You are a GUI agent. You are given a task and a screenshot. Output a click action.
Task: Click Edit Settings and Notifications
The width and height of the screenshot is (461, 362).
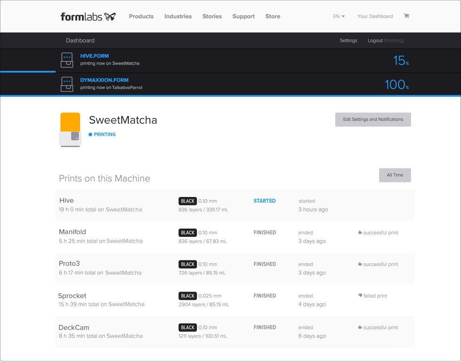[373, 119]
